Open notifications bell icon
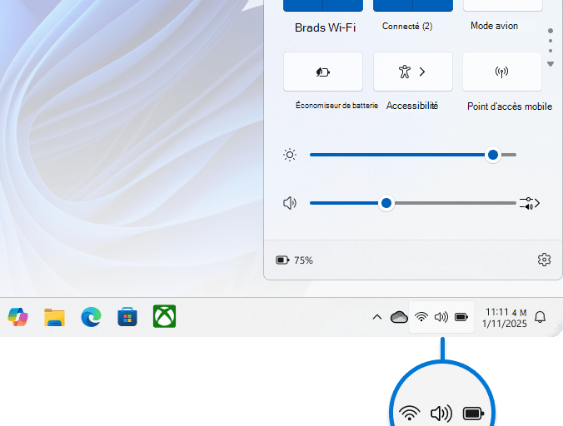This screenshot has width=563, height=426. [540, 317]
